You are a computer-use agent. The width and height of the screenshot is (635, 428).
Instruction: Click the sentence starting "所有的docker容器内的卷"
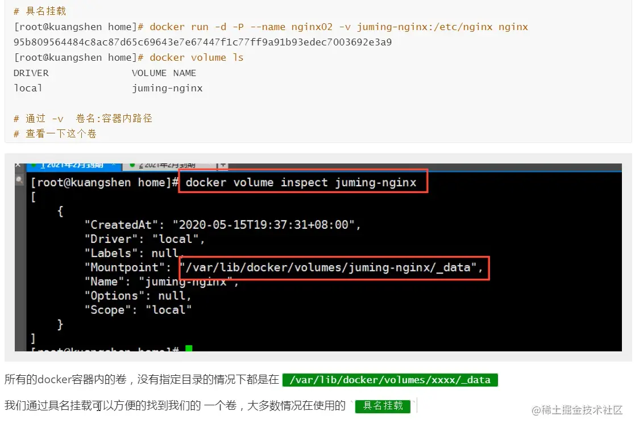pyautogui.click(x=142, y=379)
